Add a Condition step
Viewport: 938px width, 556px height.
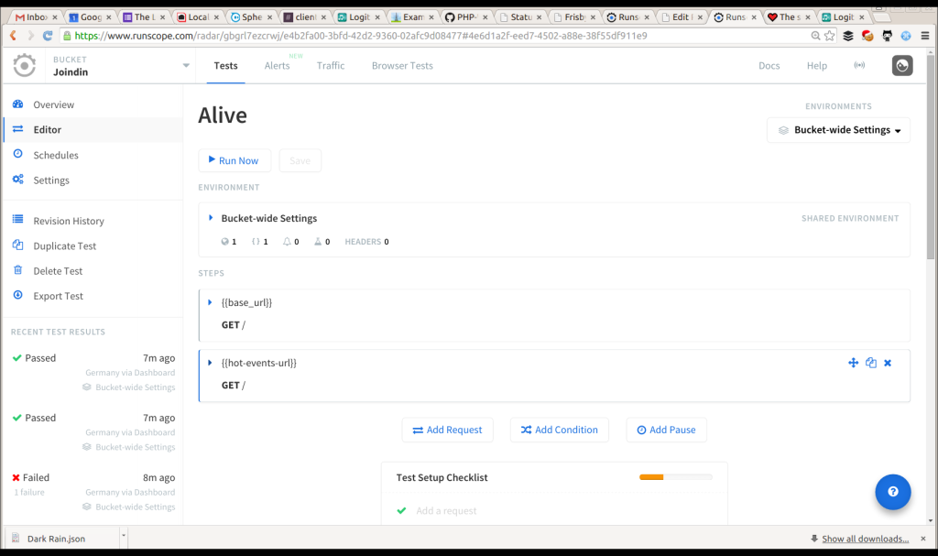pos(559,430)
